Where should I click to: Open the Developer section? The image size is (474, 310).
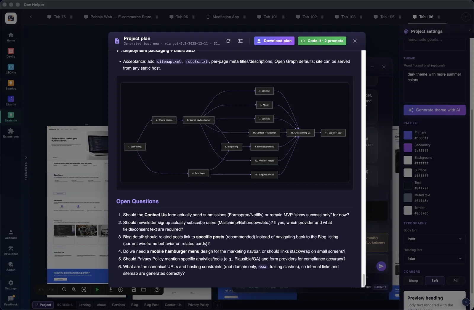click(x=11, y=250)
